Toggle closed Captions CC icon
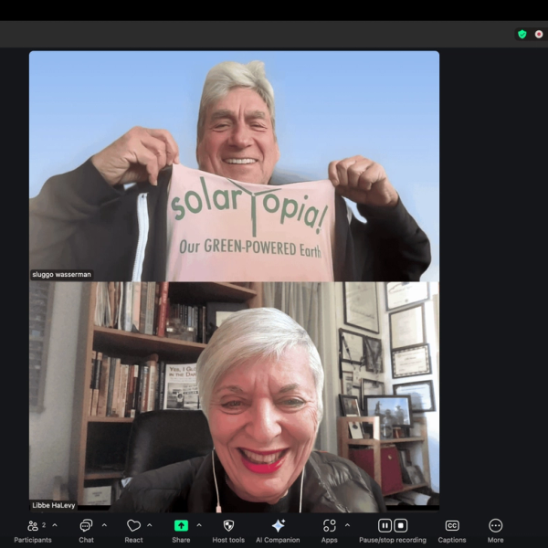 [452, 526]
